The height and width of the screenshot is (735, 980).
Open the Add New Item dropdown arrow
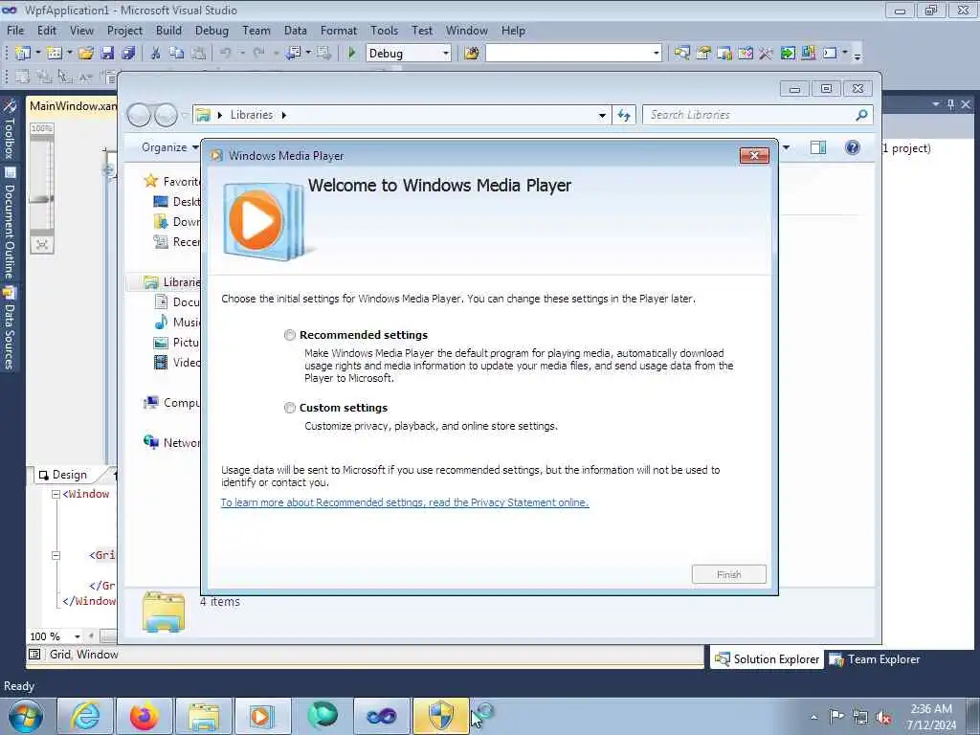[69, 54]
